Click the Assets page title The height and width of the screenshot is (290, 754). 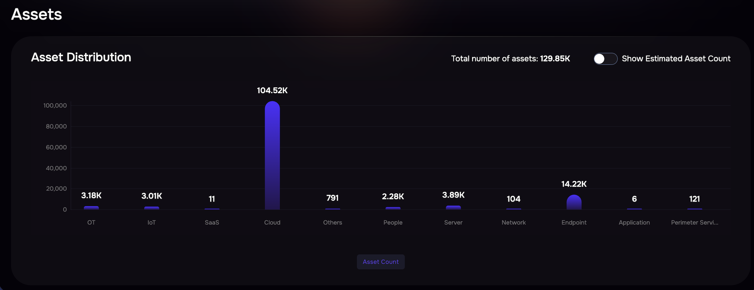click(x=37, y=14)
